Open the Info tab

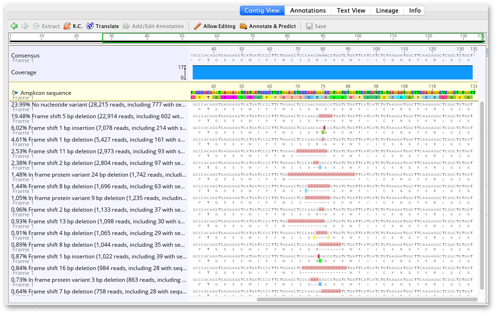[x=414, y=10]
